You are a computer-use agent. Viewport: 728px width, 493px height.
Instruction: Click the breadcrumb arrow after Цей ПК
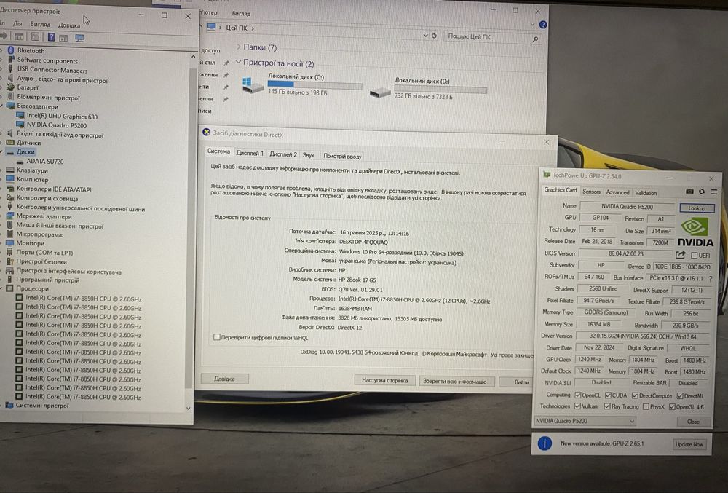253,28
